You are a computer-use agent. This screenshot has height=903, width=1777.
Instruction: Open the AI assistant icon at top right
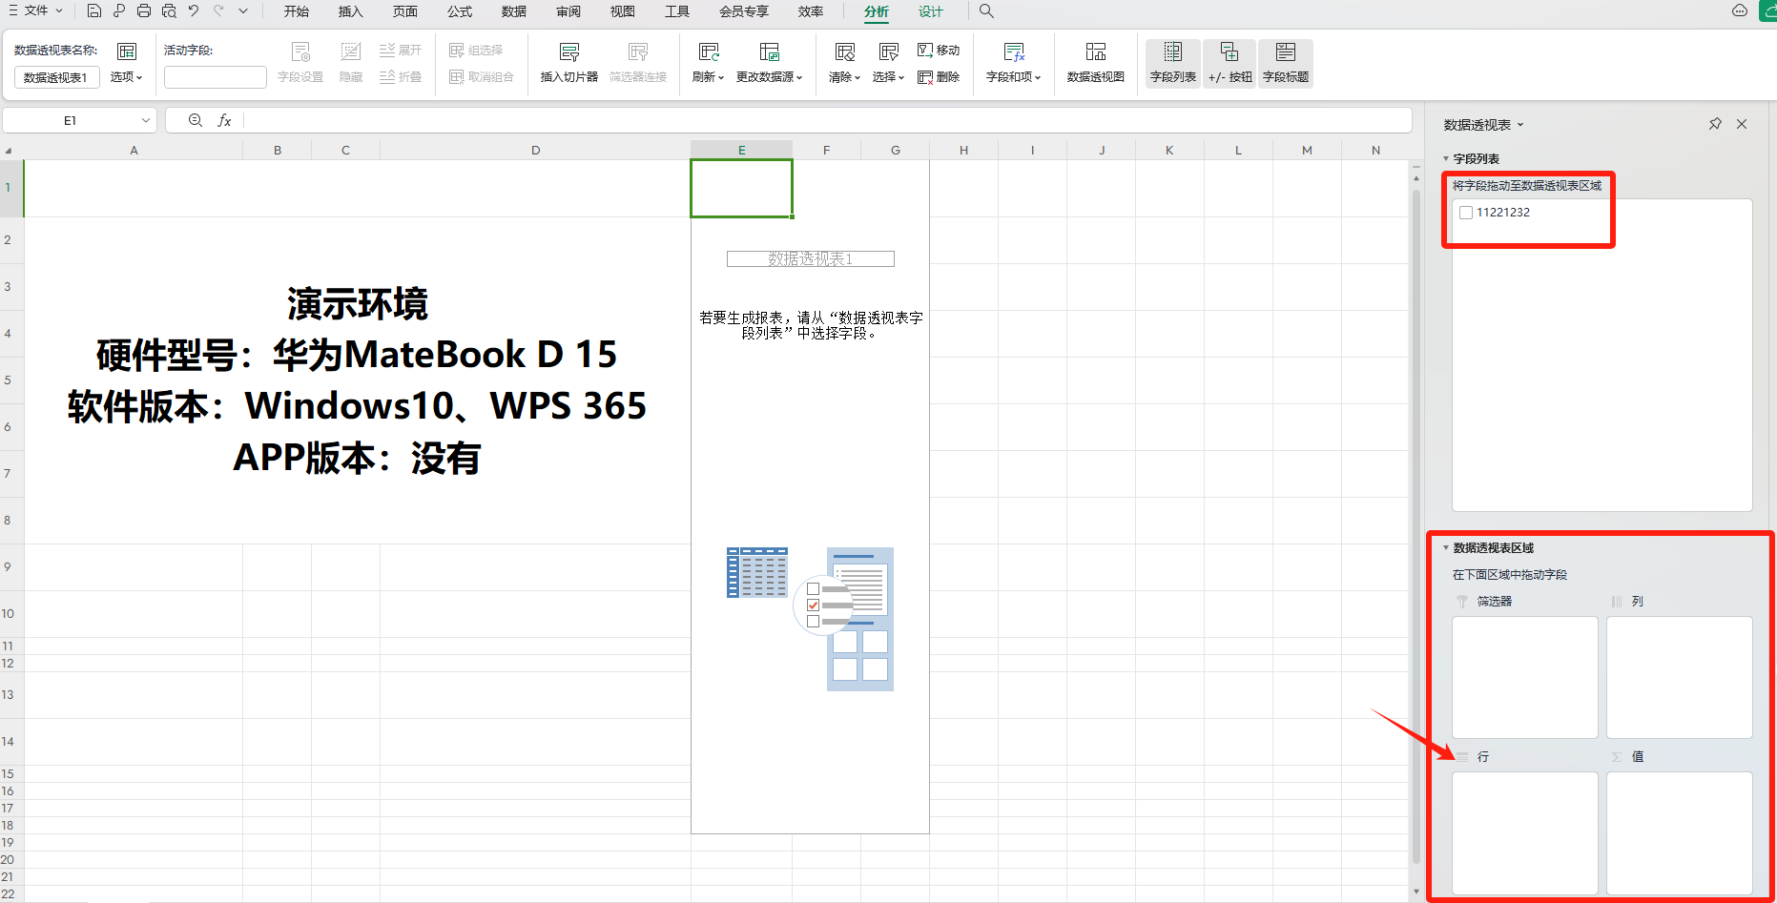(x=1739, y=10)
